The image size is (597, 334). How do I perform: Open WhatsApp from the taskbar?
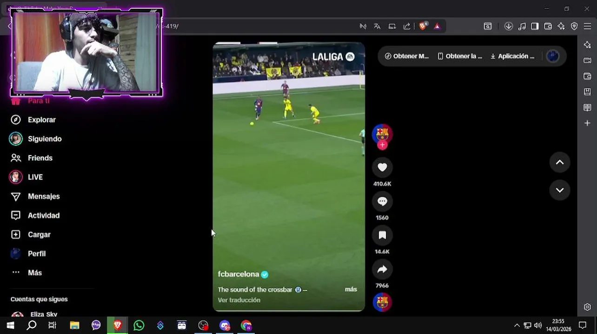[139, 325]
